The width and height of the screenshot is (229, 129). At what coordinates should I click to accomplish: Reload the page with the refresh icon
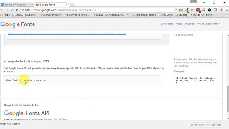coord(12,10)
